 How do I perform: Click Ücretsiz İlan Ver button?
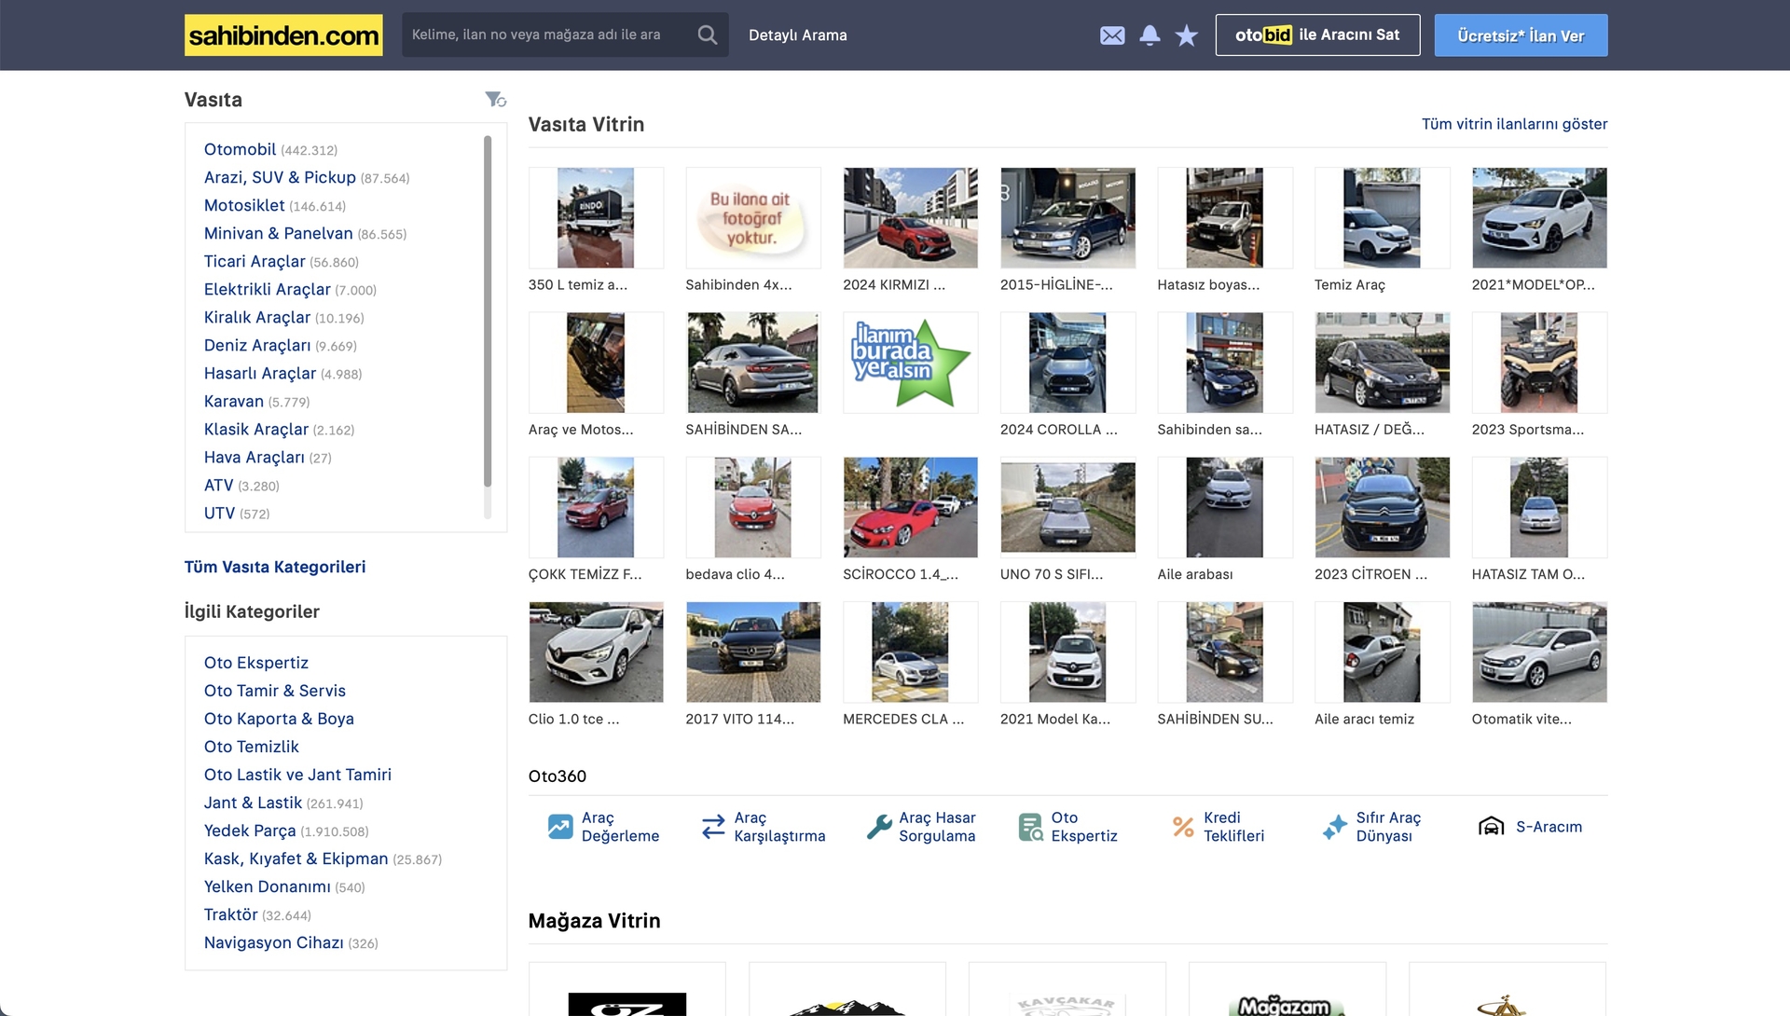pos(1520,34)
